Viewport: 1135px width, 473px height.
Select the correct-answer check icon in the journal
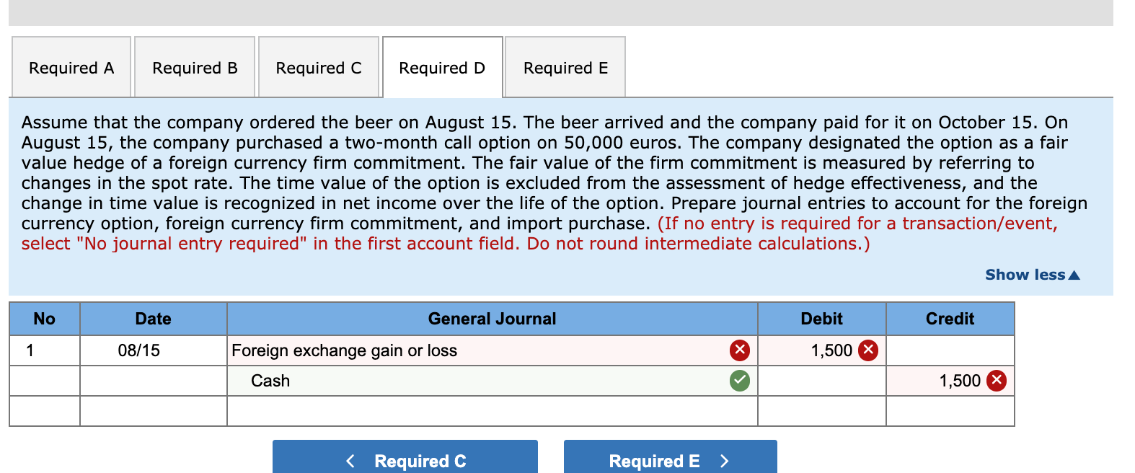(738, 381)
